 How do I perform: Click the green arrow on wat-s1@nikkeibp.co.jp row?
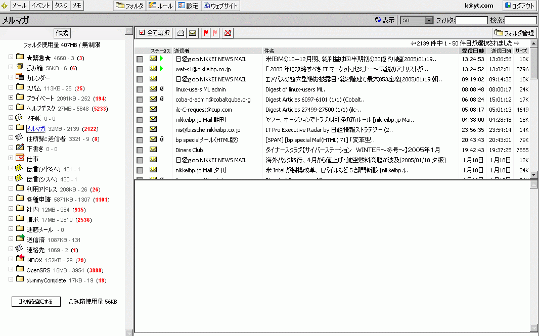coord(161,69)
